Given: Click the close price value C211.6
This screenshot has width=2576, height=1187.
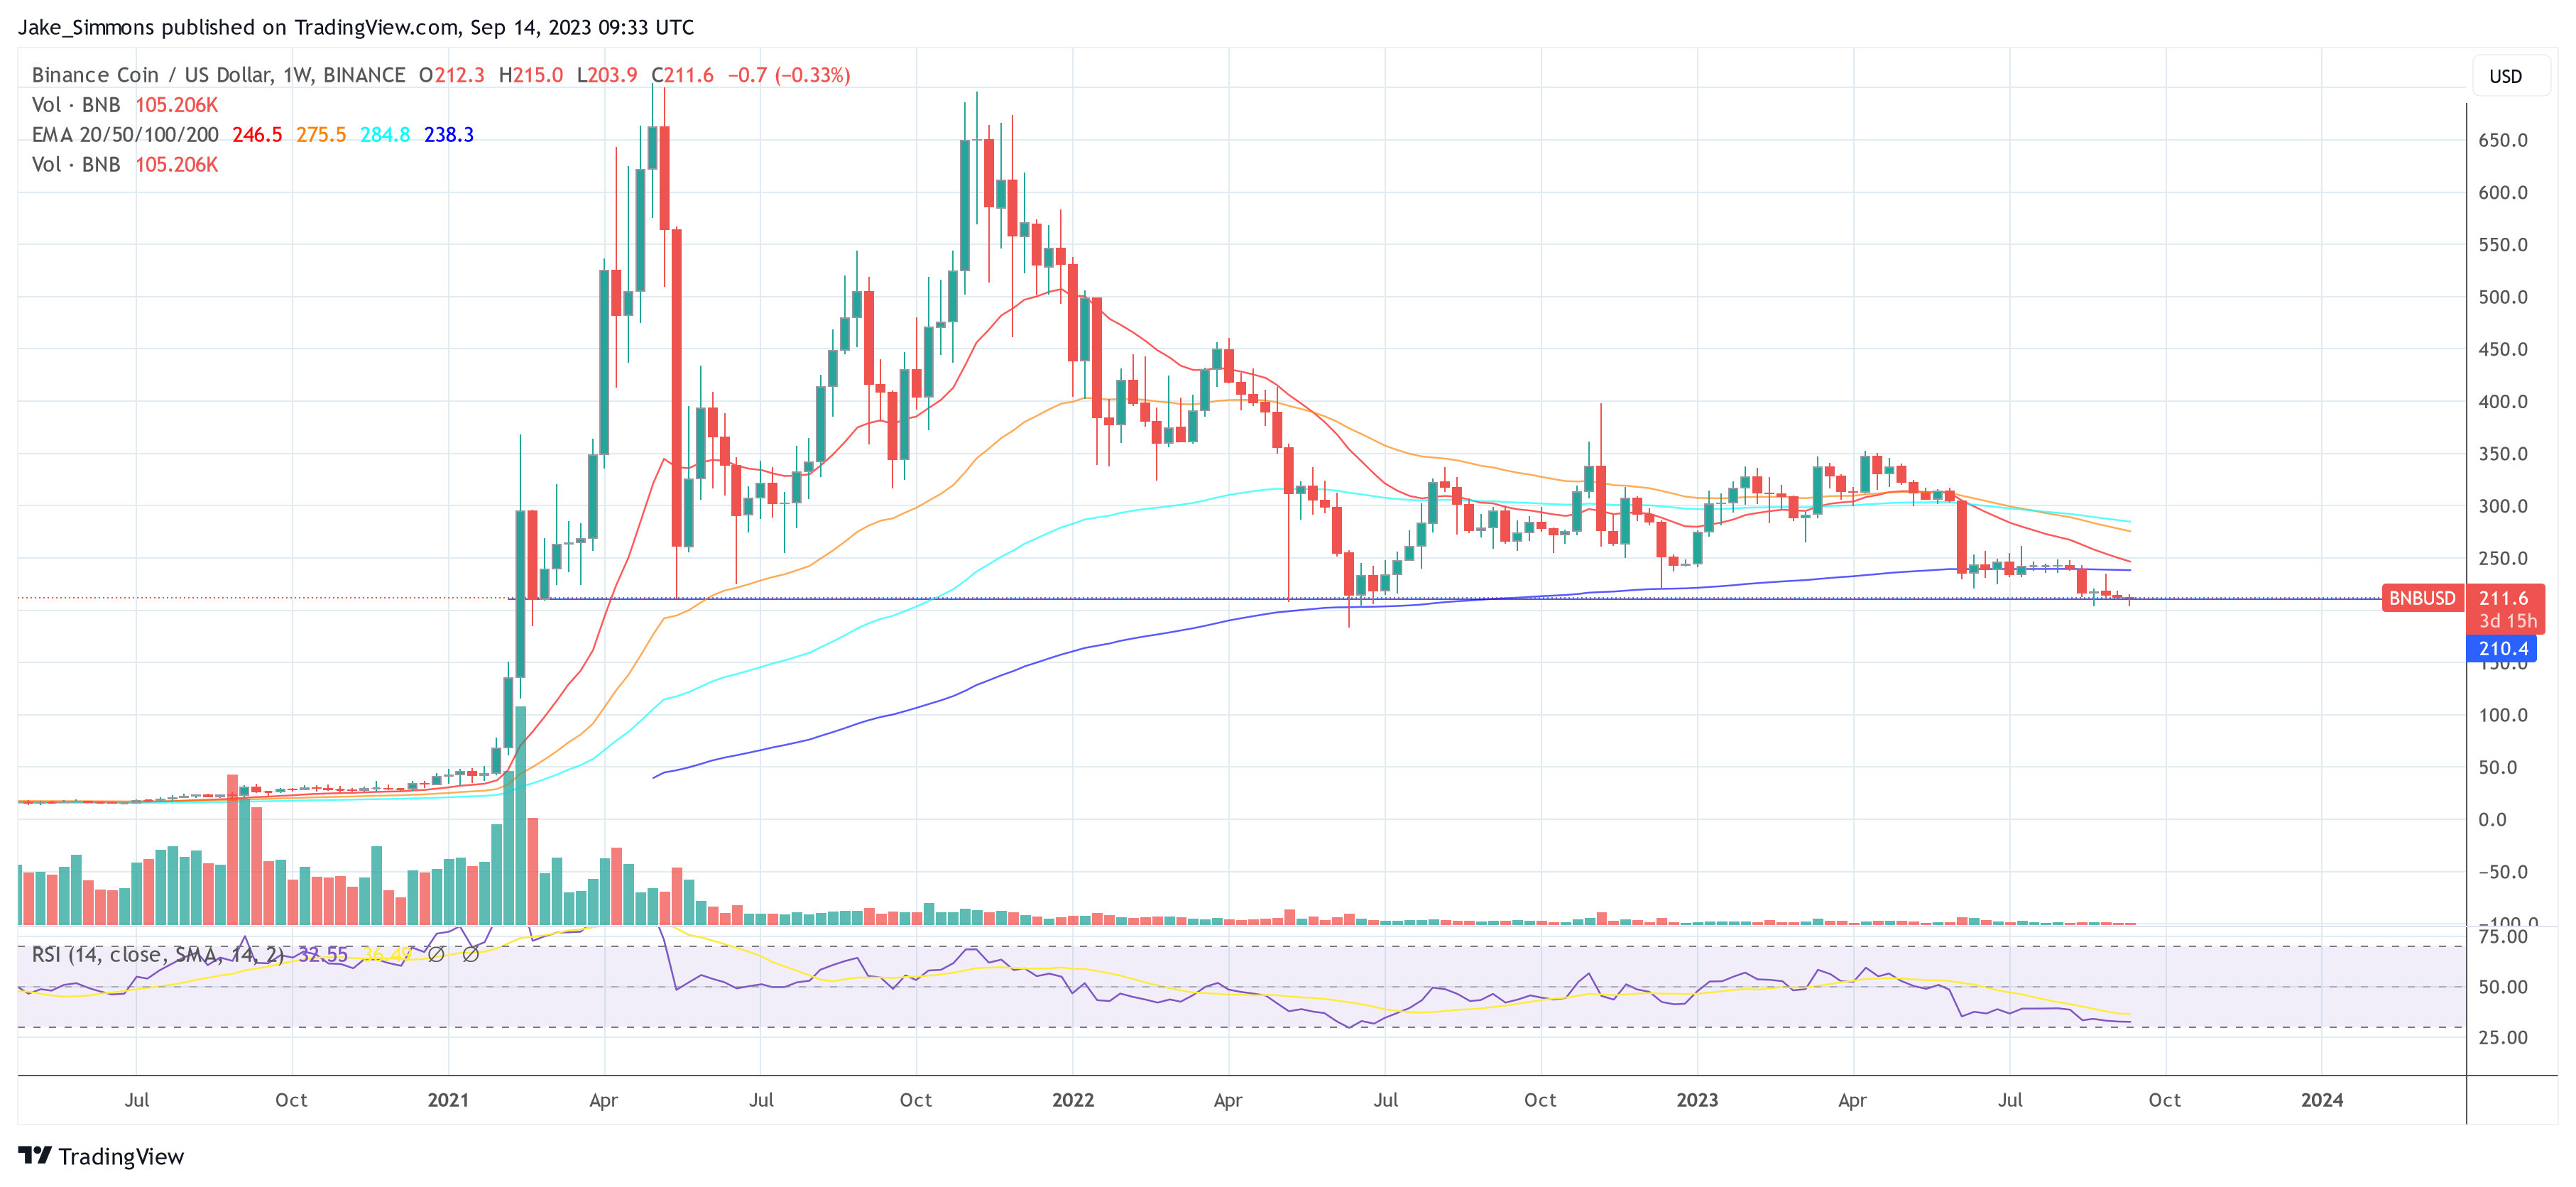Looking at the screenshot, I should pos(683,75).
